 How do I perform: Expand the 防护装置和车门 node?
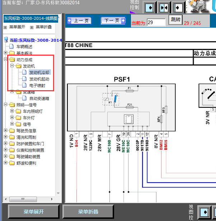tap(5, 143)
